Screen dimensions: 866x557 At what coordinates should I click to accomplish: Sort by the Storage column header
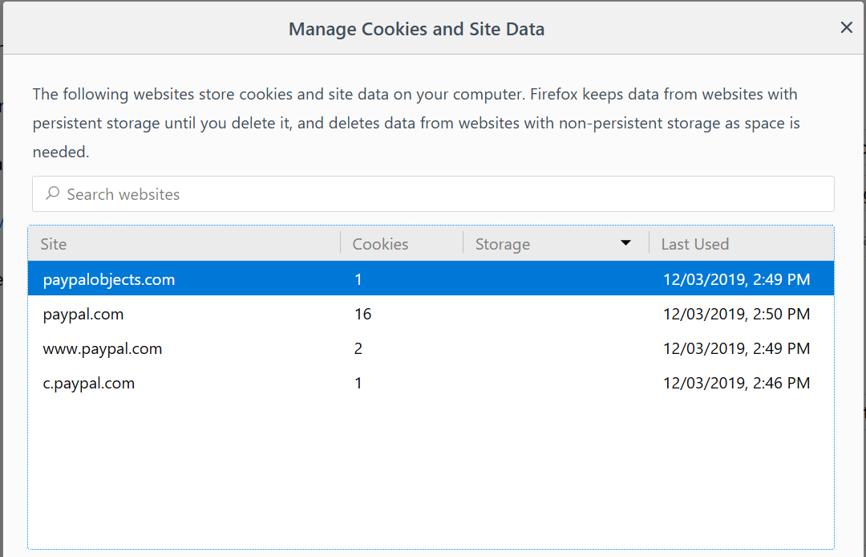(x=556, y=244)
